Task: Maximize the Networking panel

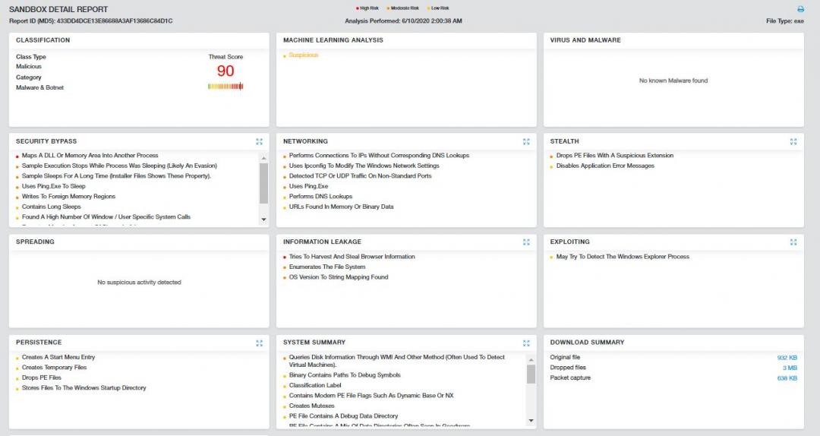Action: click(x=526, y=141)
